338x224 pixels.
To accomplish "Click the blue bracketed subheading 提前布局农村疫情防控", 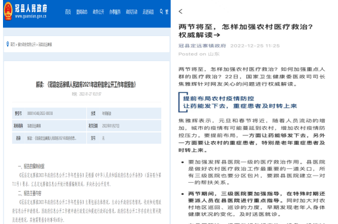I will 219,98.
